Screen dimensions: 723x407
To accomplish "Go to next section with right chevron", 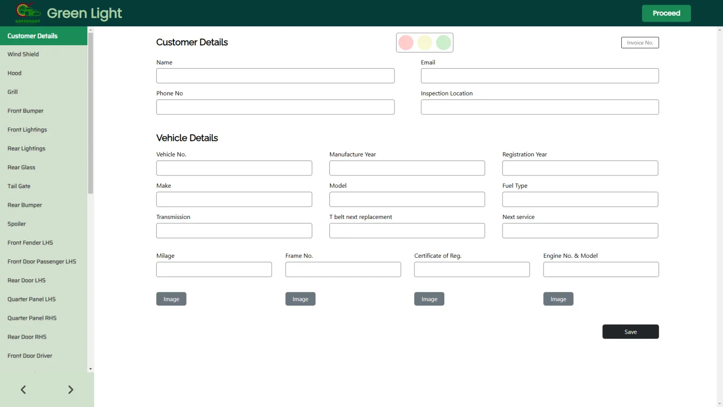I will click(70, 390).
